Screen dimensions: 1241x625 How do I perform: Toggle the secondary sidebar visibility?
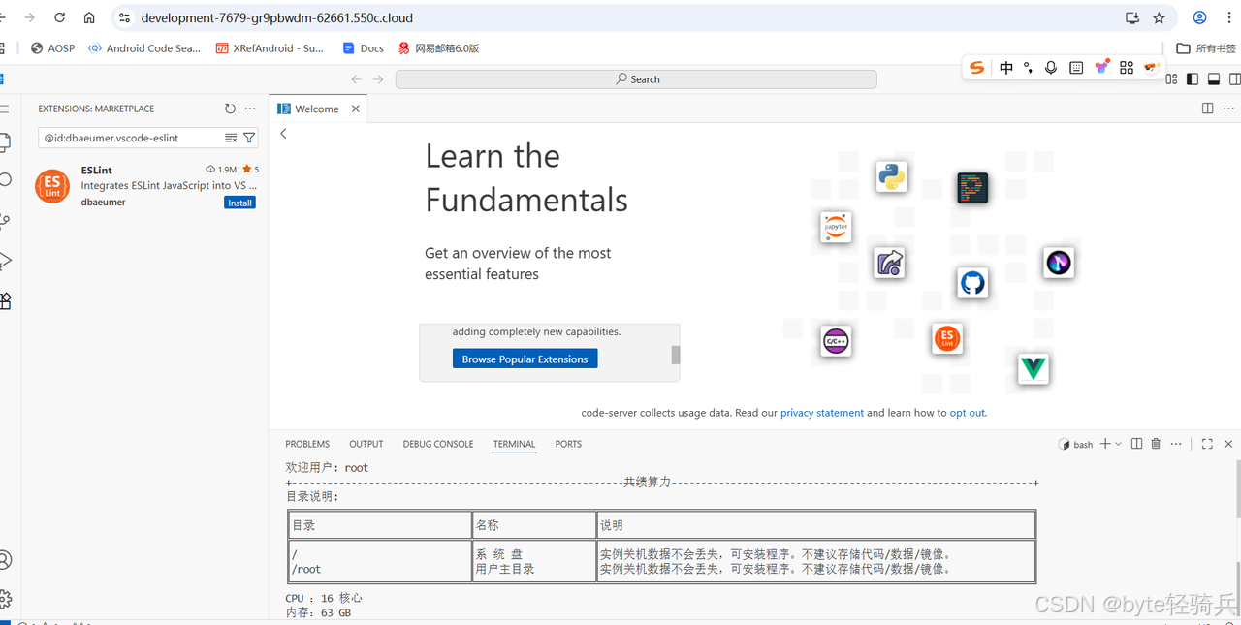pyautogui.click(x=1234, y=79)
